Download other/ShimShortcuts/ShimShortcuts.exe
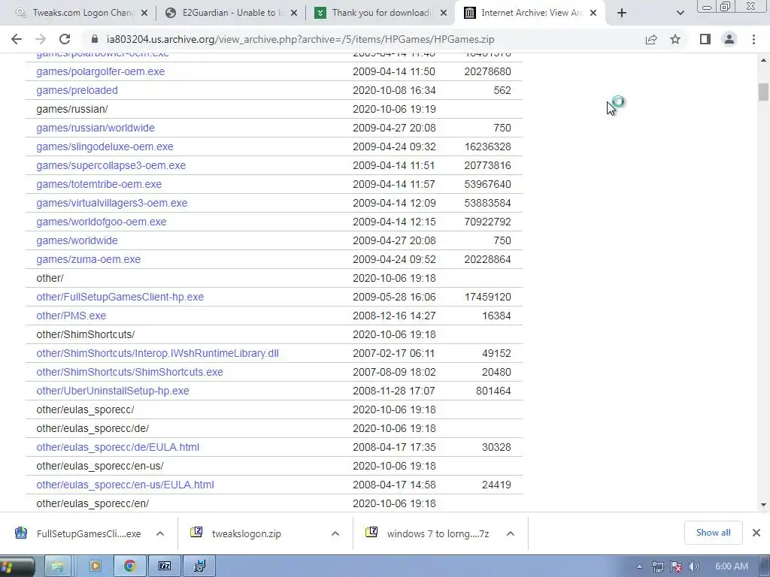 (129, 372)
